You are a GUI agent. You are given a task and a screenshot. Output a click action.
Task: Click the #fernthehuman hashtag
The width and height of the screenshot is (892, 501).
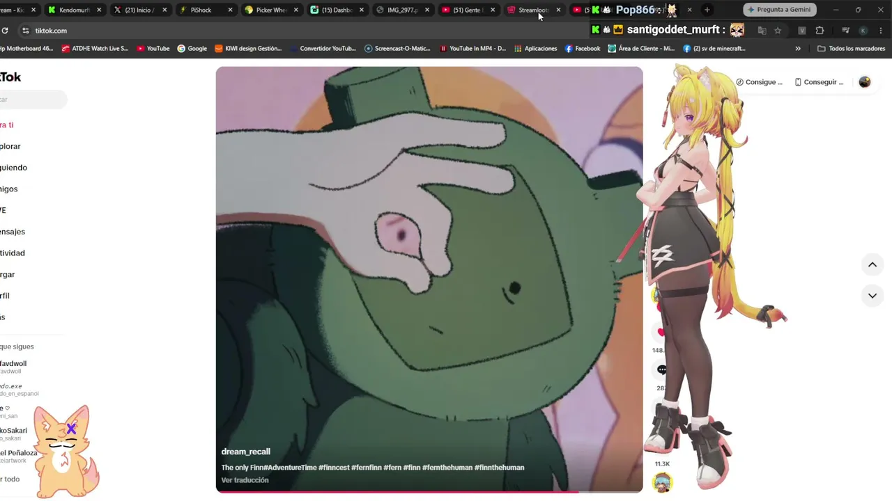[x=447, y=468]
